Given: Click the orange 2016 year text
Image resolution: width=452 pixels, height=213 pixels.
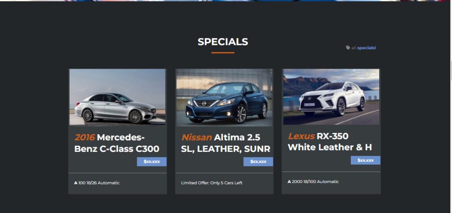Looking at the screenshot, I should click(85, 137).
